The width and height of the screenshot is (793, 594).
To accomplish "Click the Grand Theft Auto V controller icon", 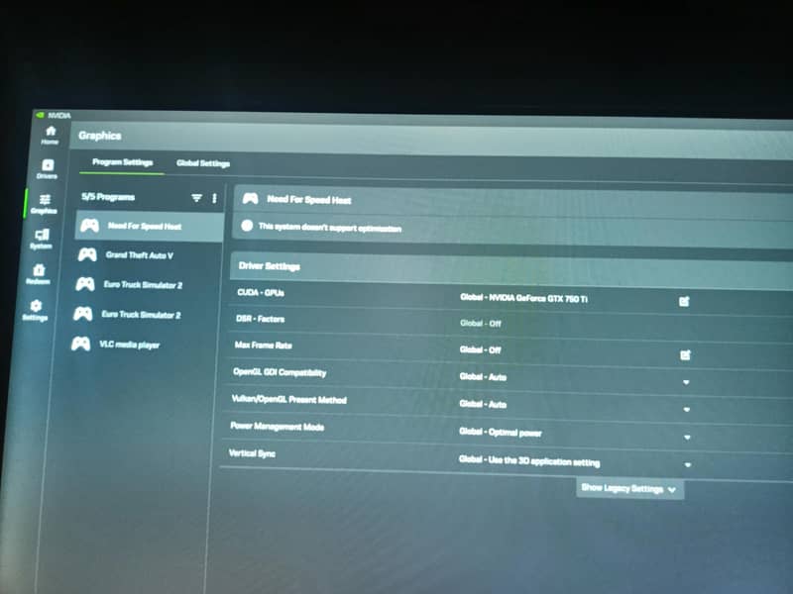I will click(87, 254).
